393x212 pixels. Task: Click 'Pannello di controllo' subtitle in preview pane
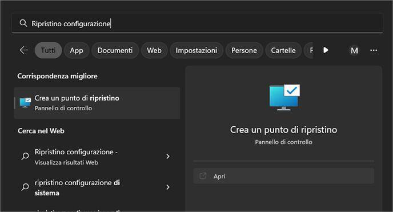[283, 142]
